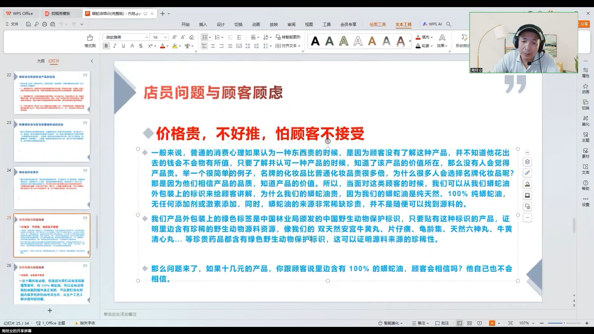Image resolution: width=594 pixels, height=334 pixels.
Task: Open 主题 theme side panel icon
Action: coord(585,137)
